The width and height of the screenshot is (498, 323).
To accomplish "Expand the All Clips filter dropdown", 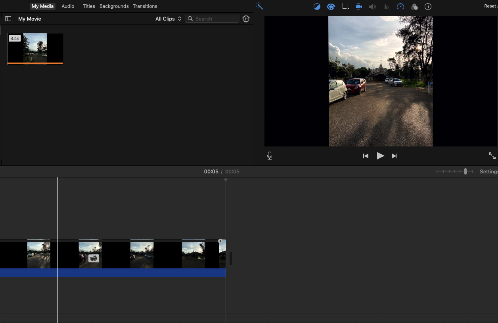I will pos(168,19).
